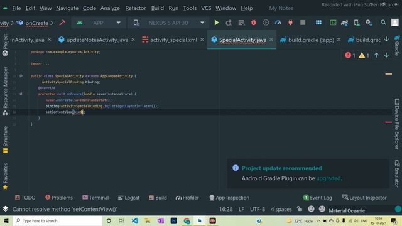This screenshot has width=402, height=226.
Task: Open the Project tool window
Action: [x=5, y=45]
